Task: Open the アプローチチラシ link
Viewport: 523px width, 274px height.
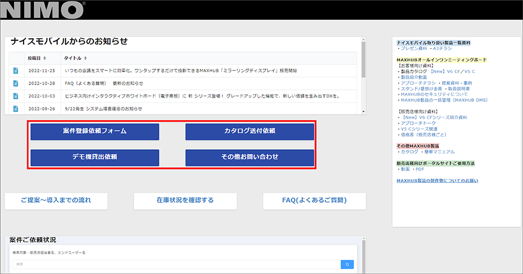Action: click(x=418, y=83)
